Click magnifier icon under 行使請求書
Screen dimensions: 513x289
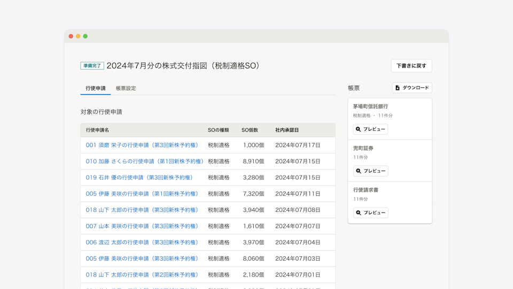[359, 213]
